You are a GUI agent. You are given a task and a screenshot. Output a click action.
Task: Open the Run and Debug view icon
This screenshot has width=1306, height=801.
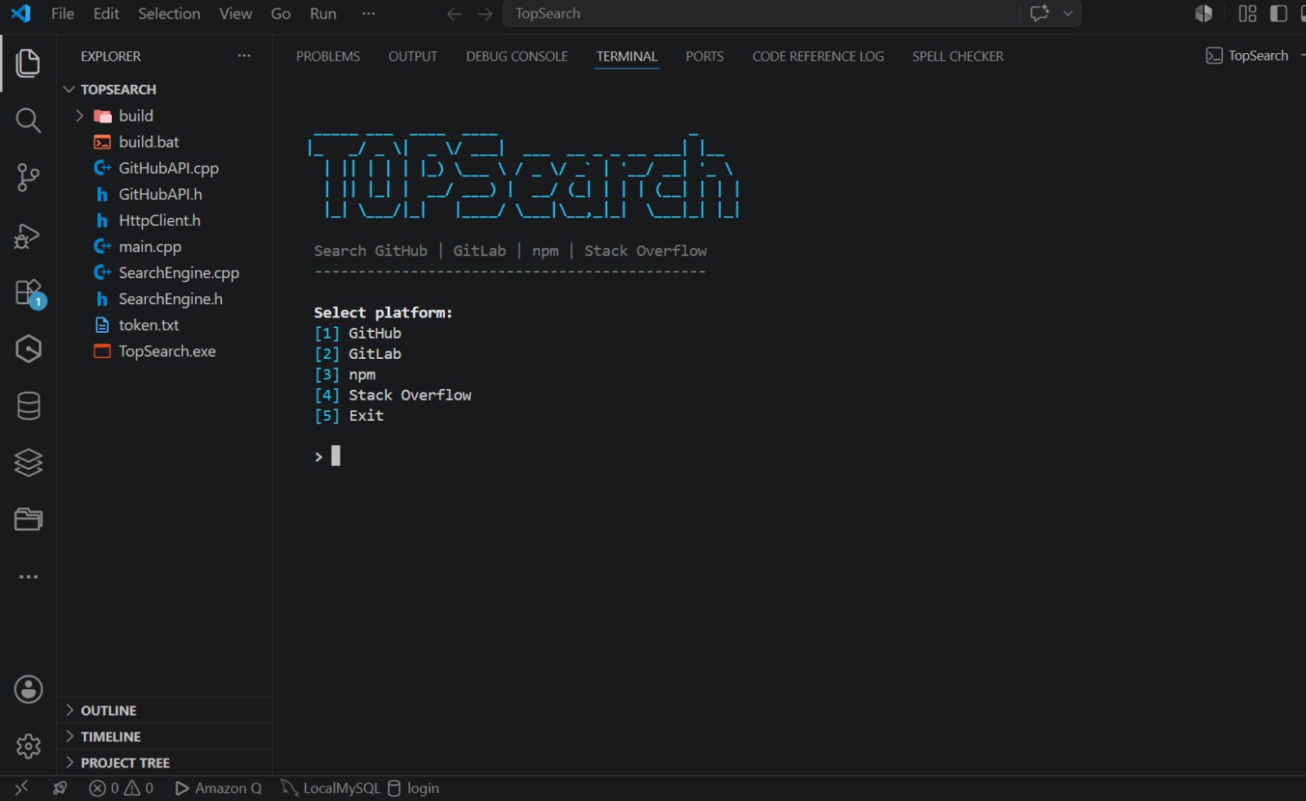28,236
